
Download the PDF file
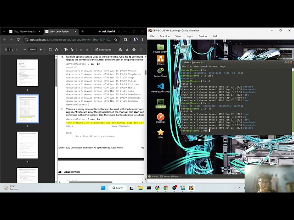pos(127,49)
